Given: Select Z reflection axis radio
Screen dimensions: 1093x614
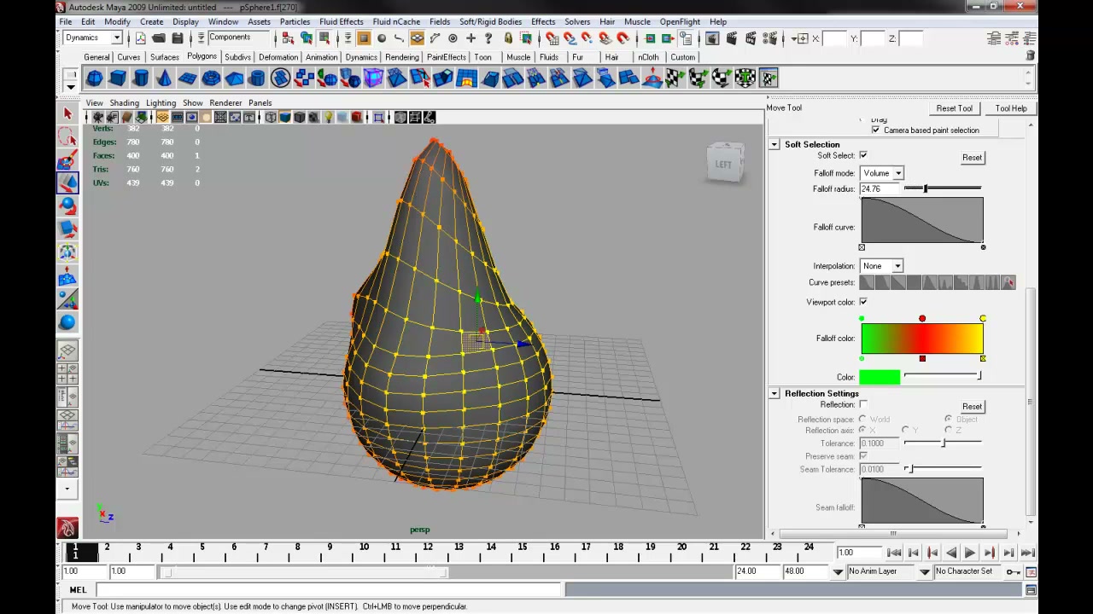Looking at the screenshot, I should pos(949,431).
